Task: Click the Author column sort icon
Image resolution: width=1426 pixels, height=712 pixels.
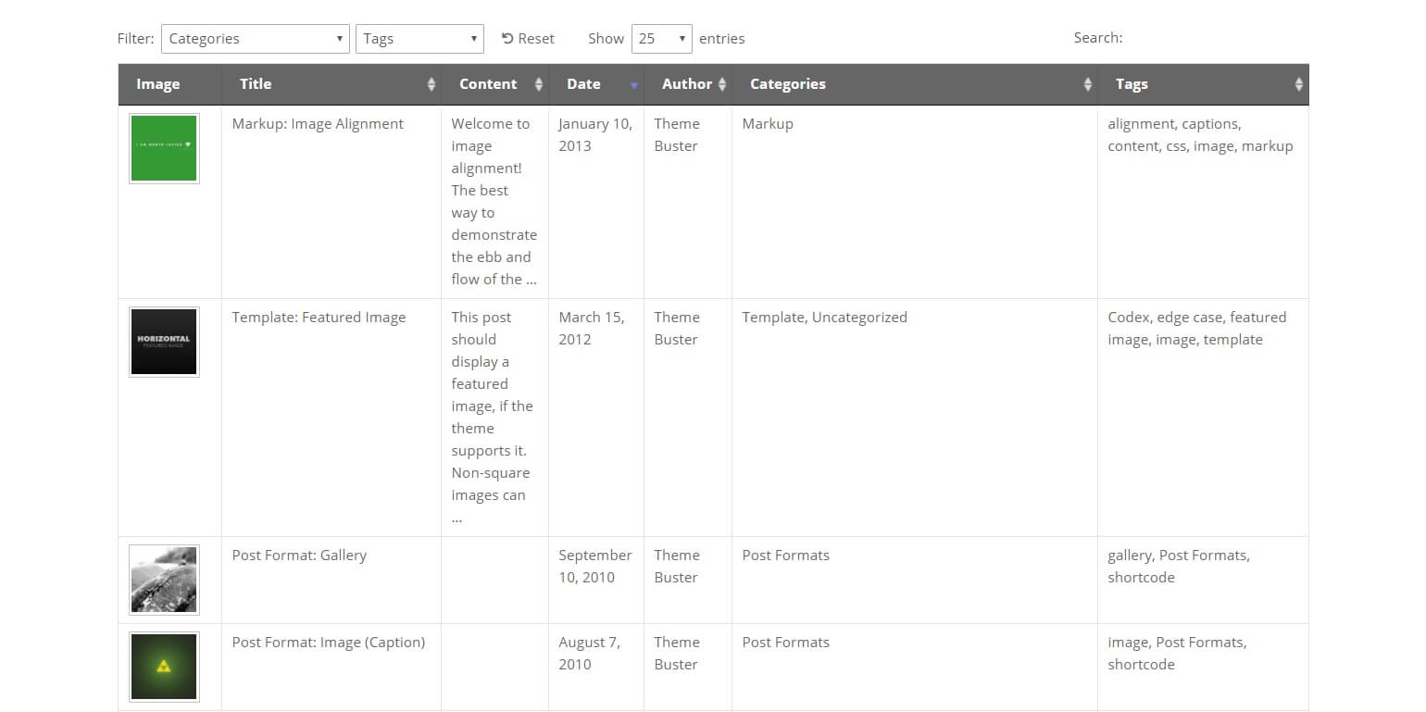Action: [721, 84]
